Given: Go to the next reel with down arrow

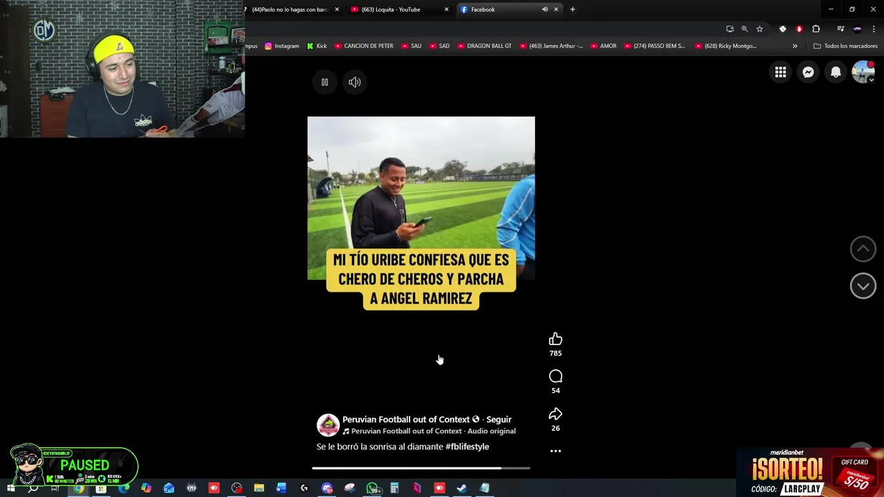Looking at the screenshot, I should 863,286.
